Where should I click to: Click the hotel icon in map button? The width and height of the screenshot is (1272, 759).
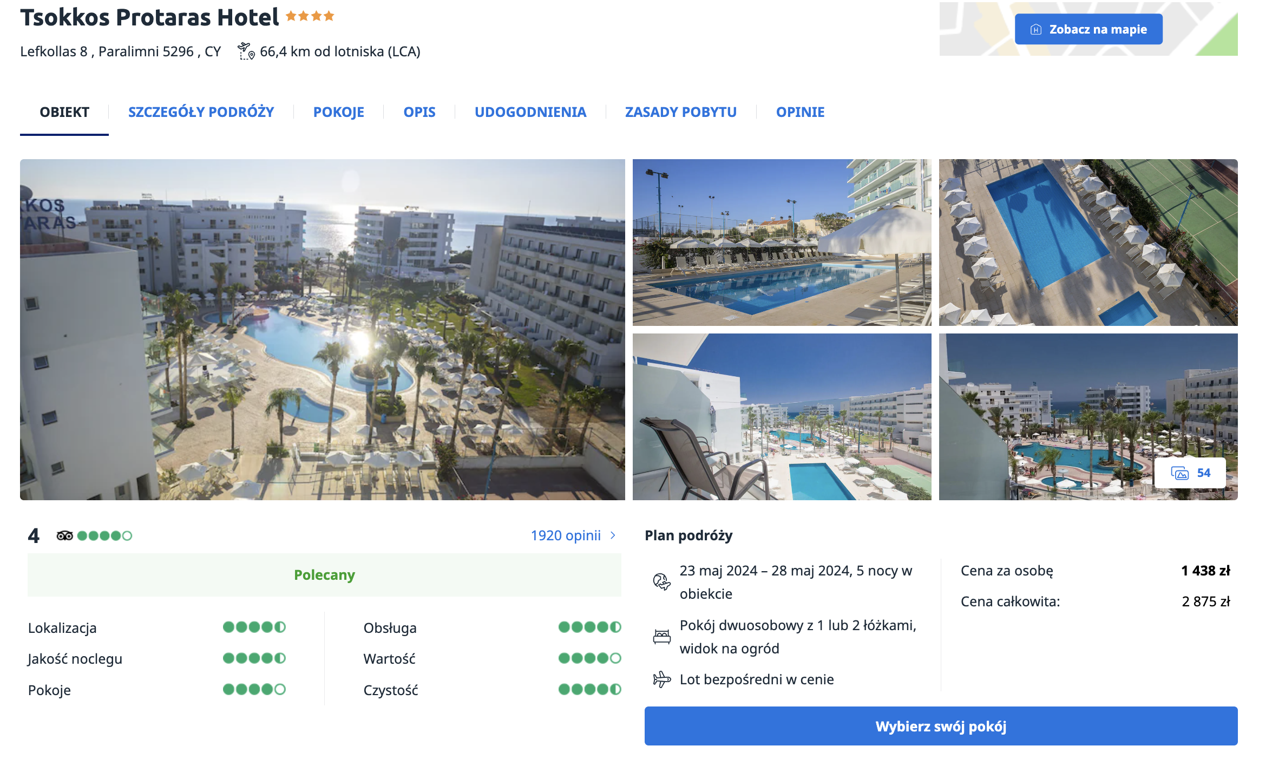[1035, 30]
